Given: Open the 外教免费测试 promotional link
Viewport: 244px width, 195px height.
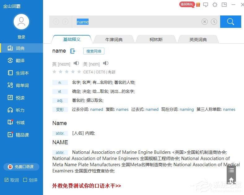Looking at the screenshot, I should pos(87,186).
